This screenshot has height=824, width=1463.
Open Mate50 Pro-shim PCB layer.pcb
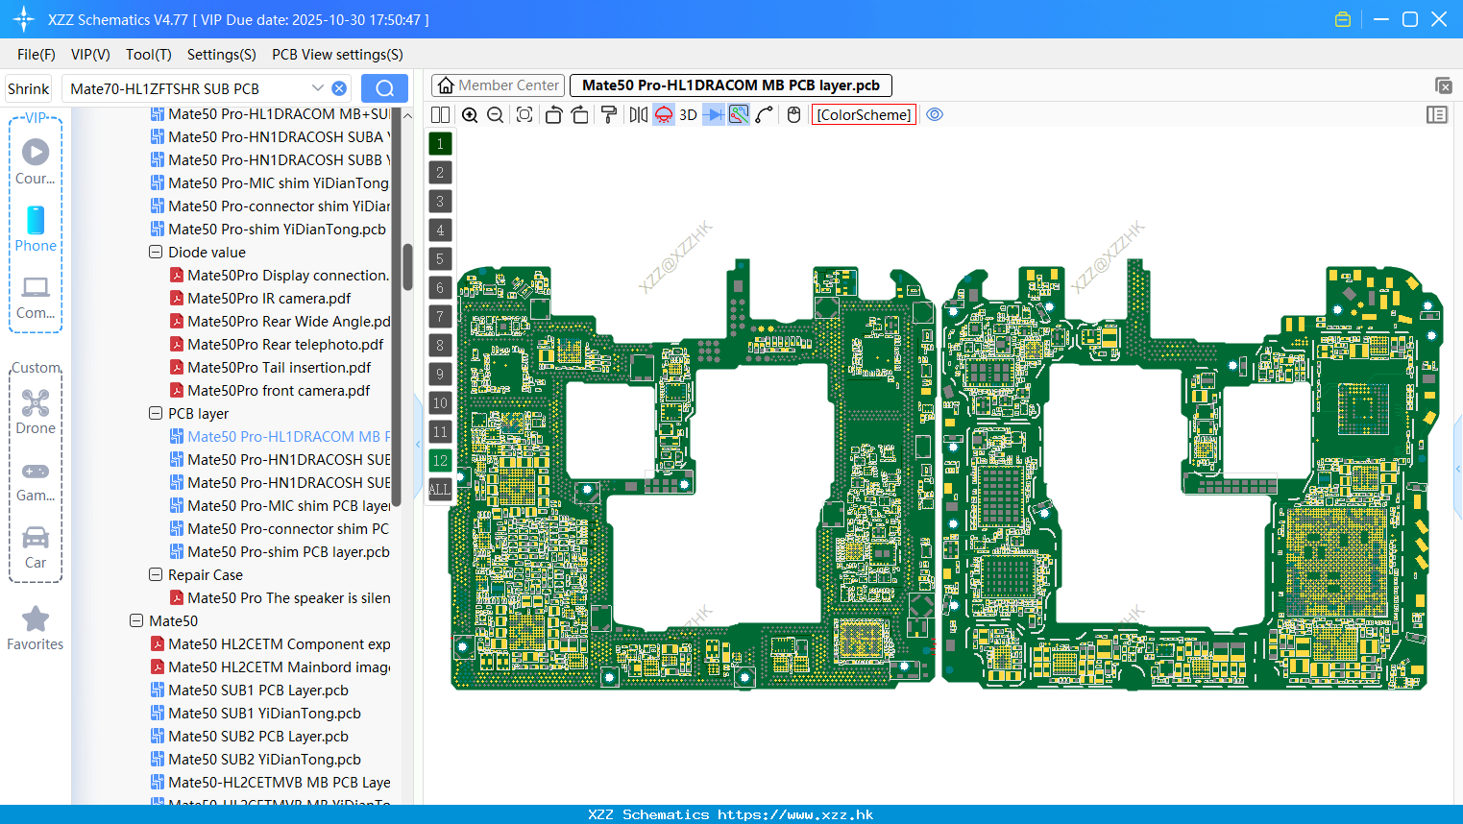click(x=280, y=551)
